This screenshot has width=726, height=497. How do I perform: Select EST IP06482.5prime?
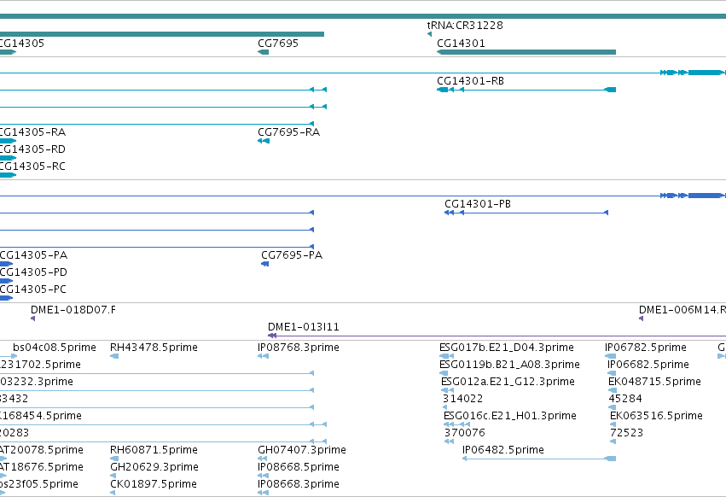[x=503, y=450]
